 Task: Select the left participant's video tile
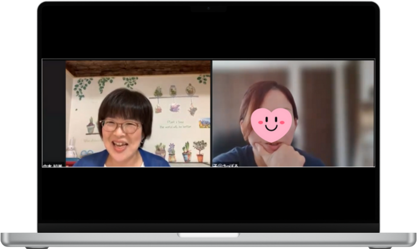138,113
